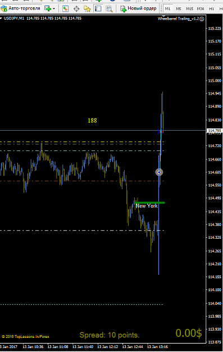
Task: Switch to the H1 timeframe
Action: tap(211, 9)
